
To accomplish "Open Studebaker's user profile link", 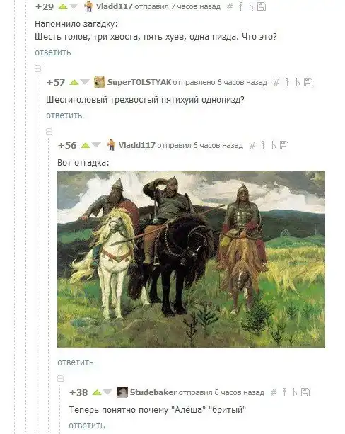I will pyautogui.click(x=153, y=392).
